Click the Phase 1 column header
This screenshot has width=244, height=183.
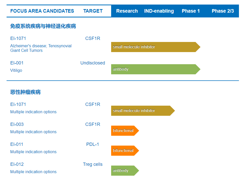pyautogui.click(x=191, y=11)
